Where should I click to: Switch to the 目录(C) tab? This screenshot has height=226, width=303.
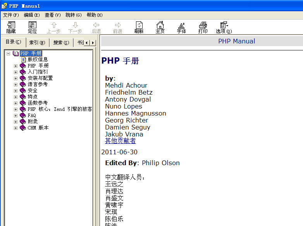click(13, 42)
